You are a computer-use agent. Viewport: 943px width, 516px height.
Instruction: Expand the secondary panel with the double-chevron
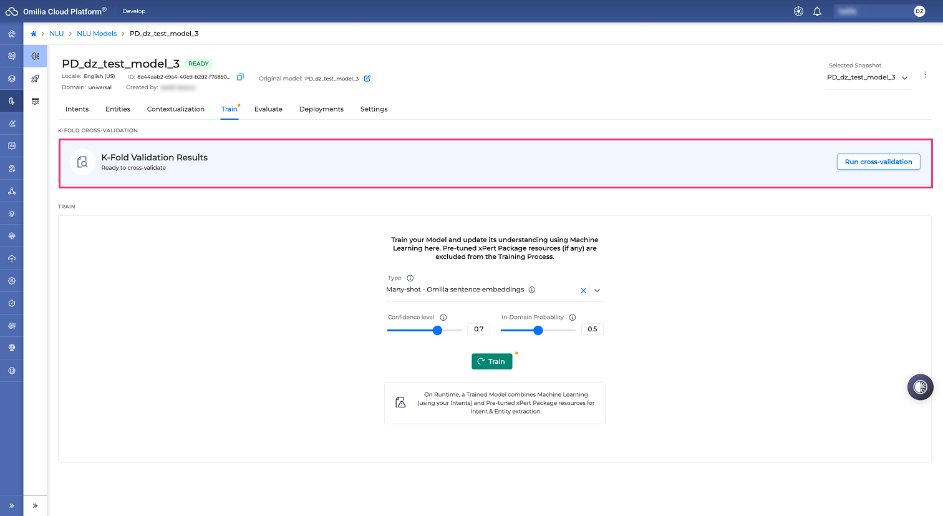pos(36,505)
